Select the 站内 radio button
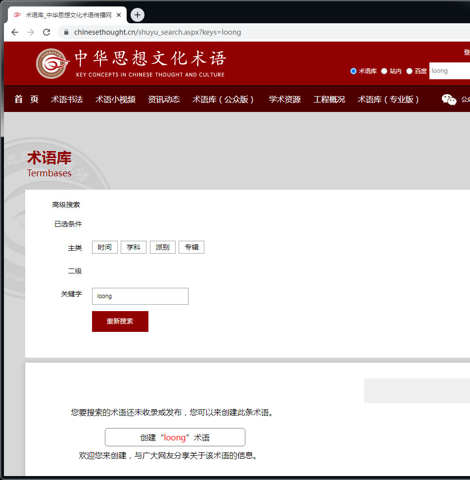Image resolution: width=470 pixels, height=480 pixels. [384, 71]
